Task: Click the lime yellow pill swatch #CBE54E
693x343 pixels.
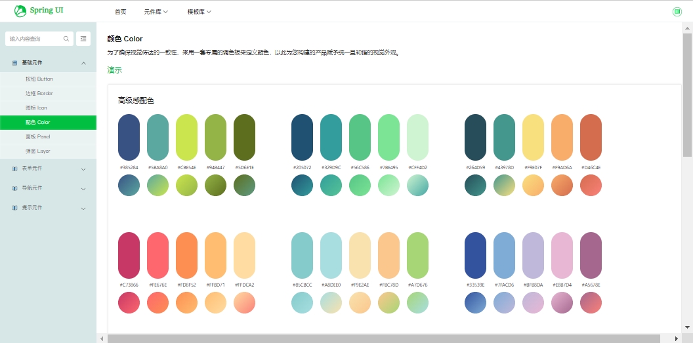Action: (x=186, y=137)
